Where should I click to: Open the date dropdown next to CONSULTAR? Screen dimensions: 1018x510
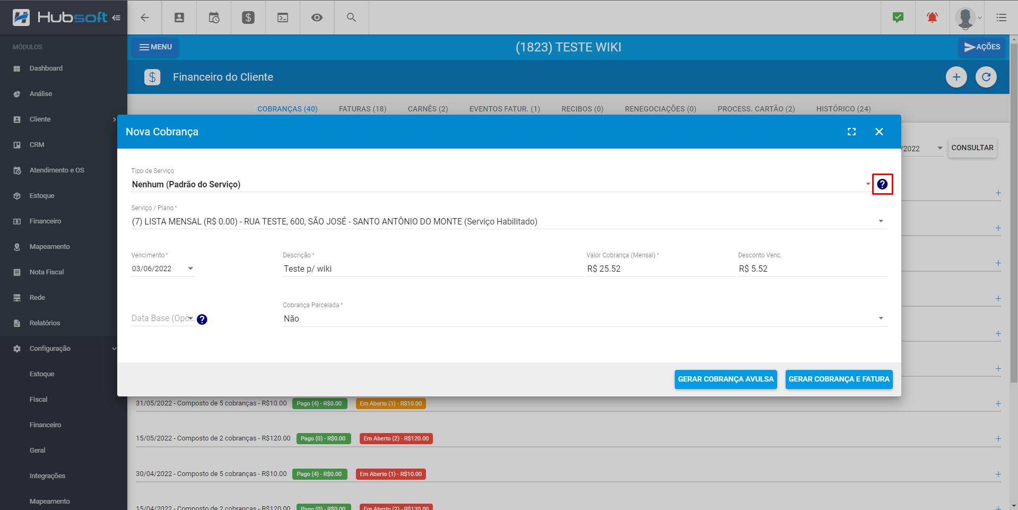[x=940, y=148]
